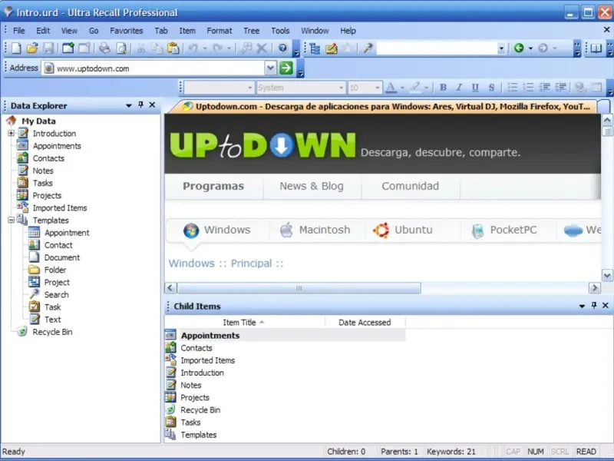Click the Ubuntu platform link
This screenshot has height=461, width=614.
[402, 230]
